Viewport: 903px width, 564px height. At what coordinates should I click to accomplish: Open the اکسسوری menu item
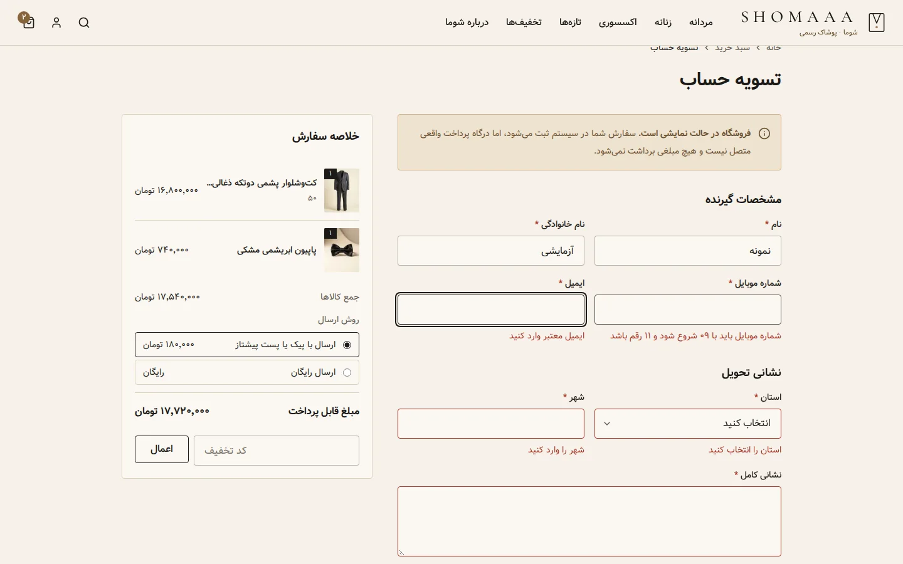point(617,23)
